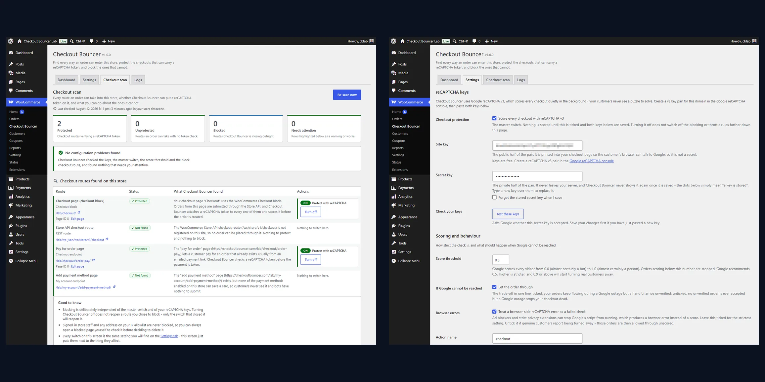The image size is (765, 382).
Task: Open Tools wrench icon in right sidebar
Action: (394, 243)
